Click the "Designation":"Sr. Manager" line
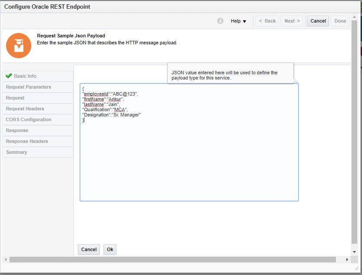Screen dimensions: 362x275 click(111, 115)
